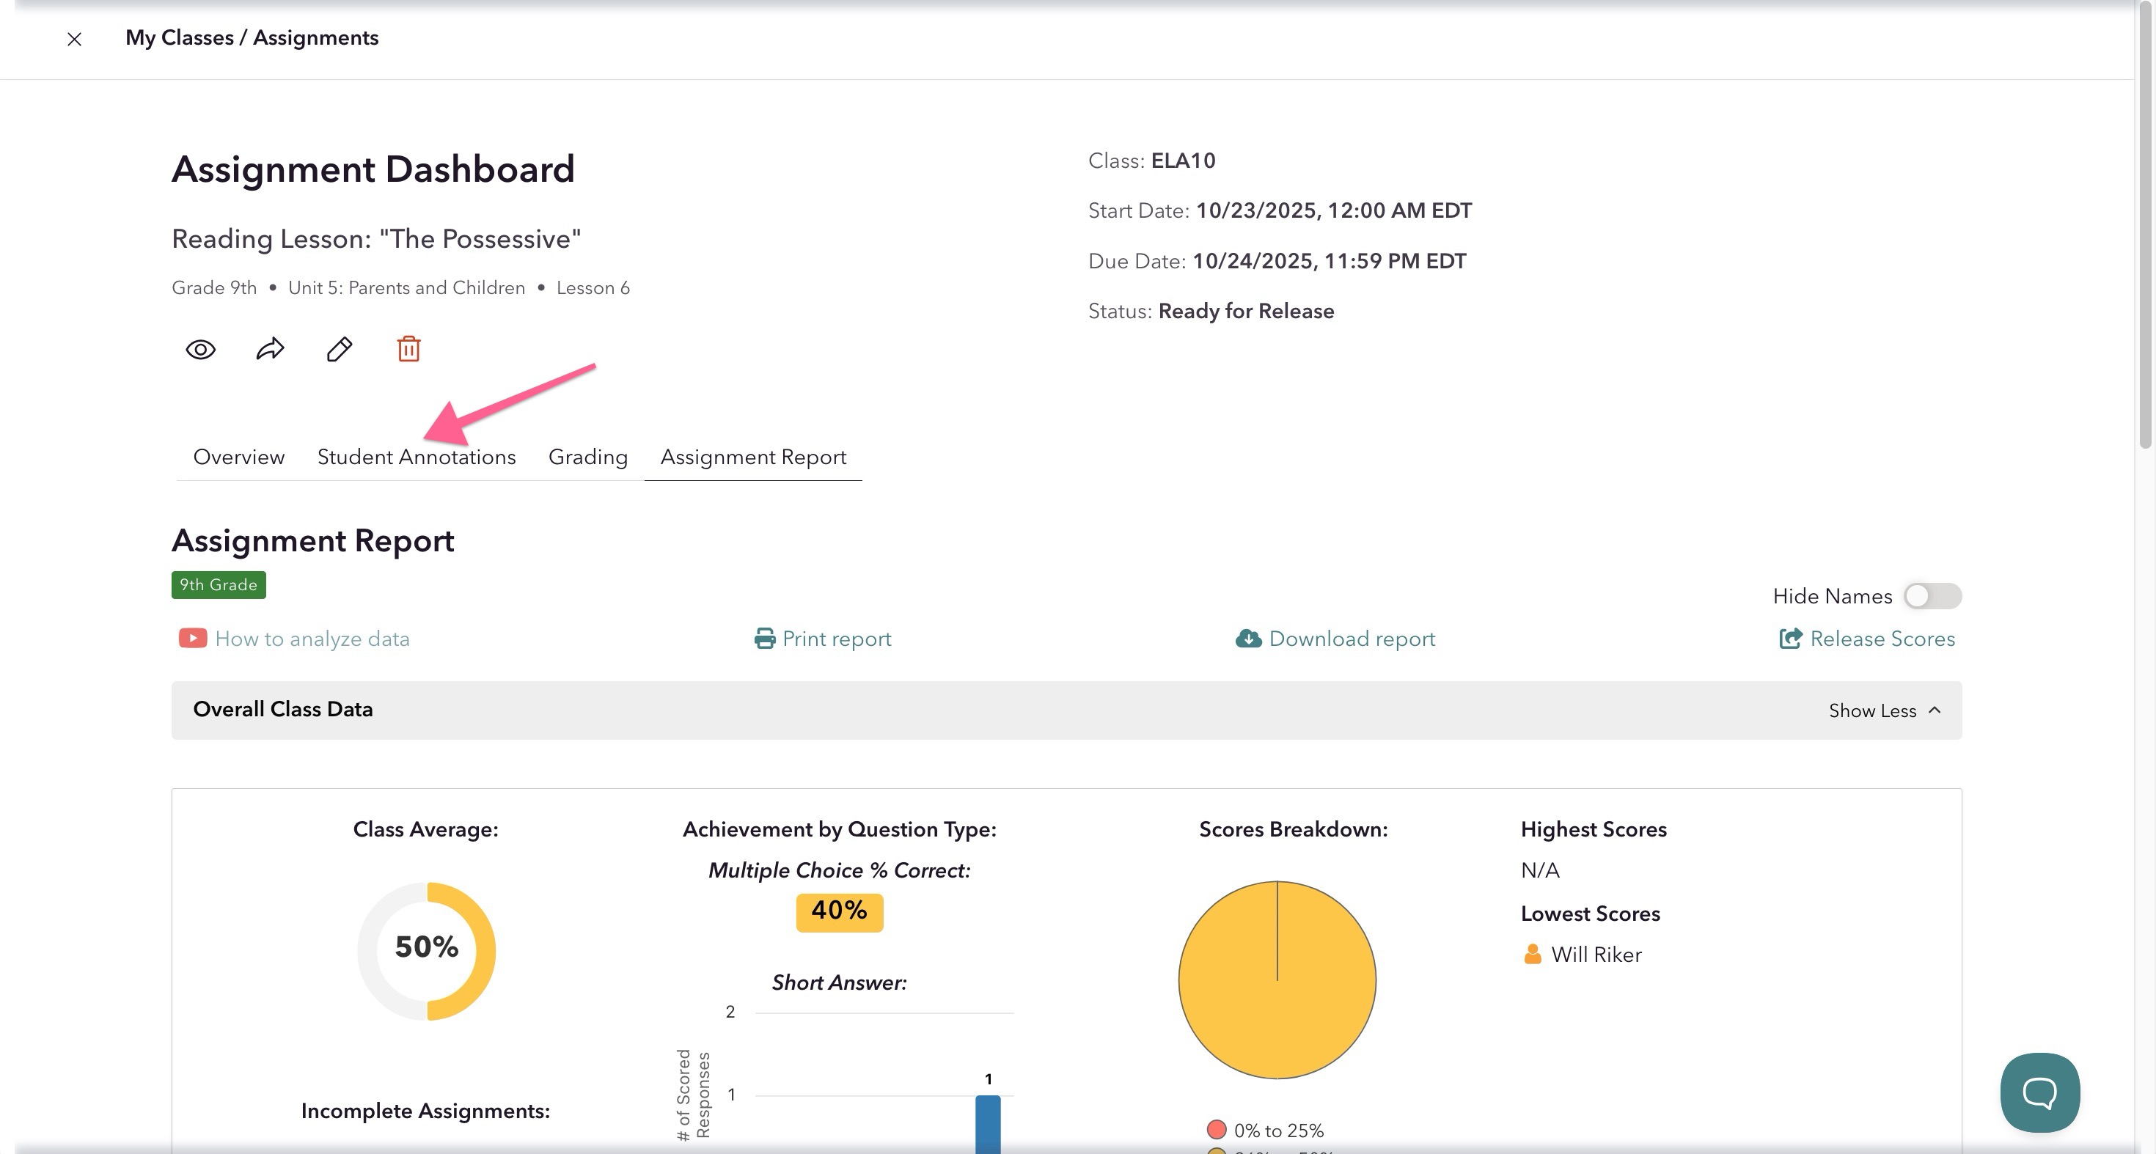Click the yellow 40% correct badge

tap(839, 911)
